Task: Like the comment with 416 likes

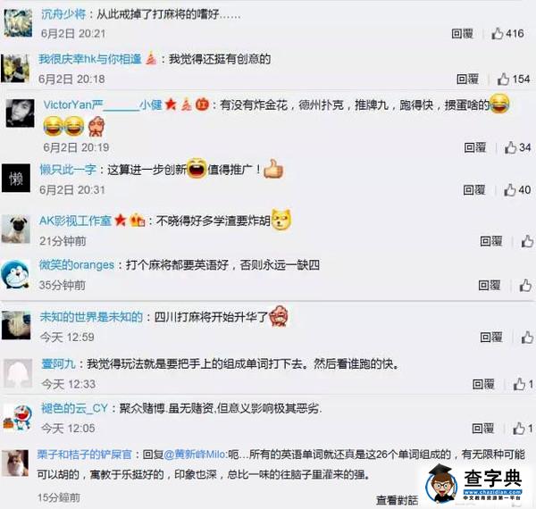Action: [497, 33]
